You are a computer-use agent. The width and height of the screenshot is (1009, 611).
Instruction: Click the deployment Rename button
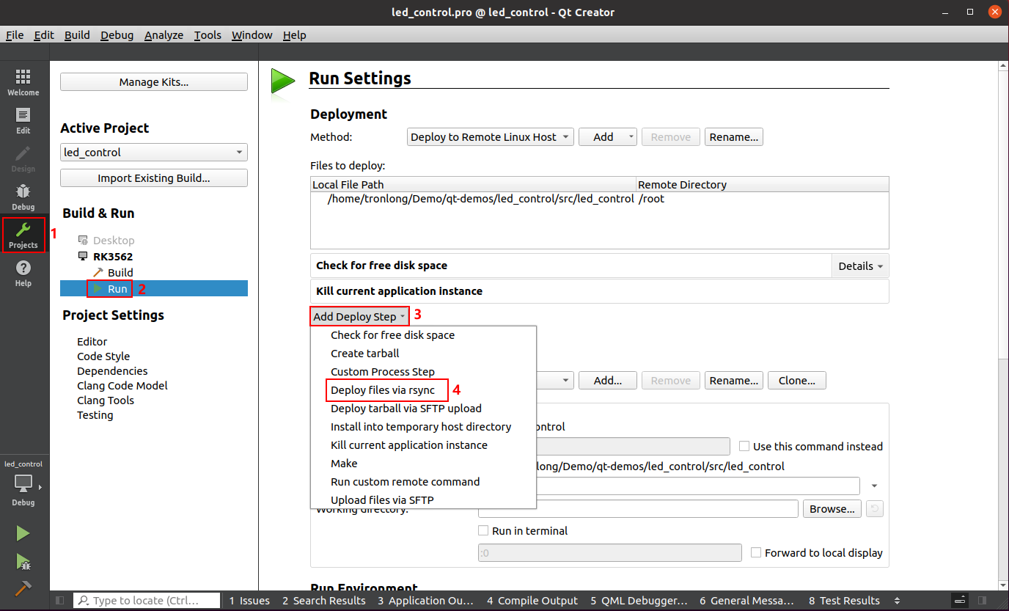pos(734,137)
